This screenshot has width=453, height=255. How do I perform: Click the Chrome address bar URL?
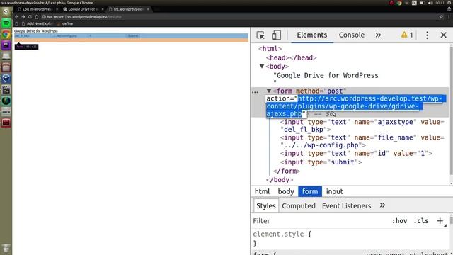point(94,17)
